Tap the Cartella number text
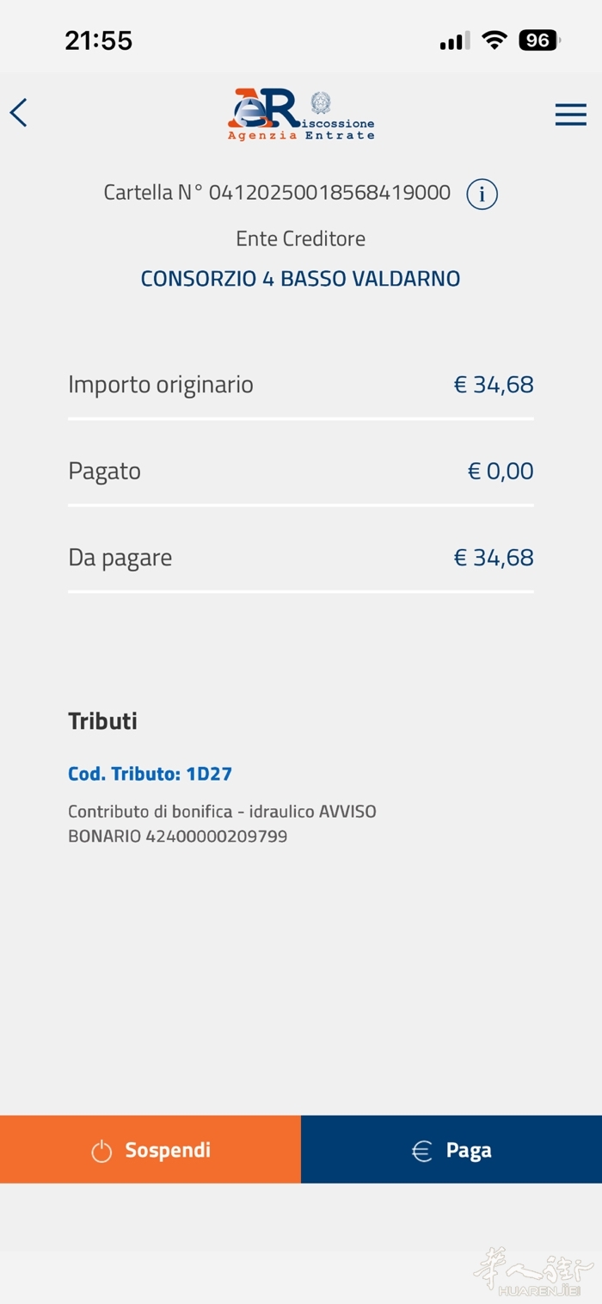 tap(277, 193)
